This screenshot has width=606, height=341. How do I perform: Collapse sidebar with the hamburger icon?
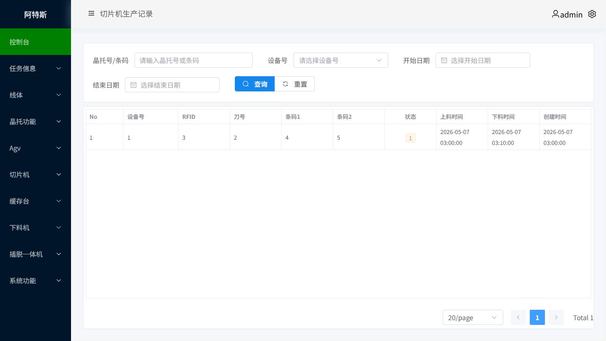point(91,14)
